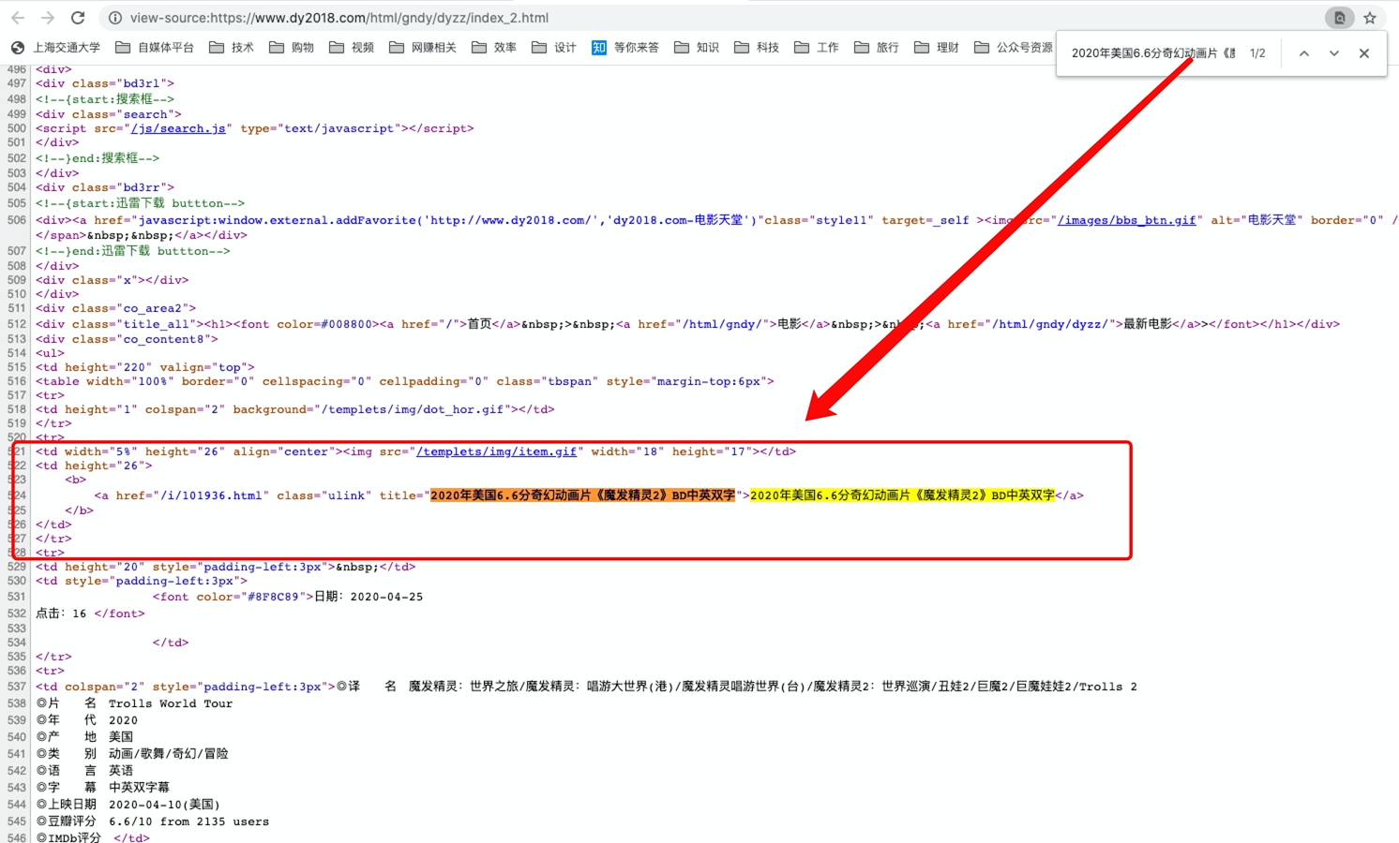Screen dimensions: 1399x843
Task: Go back to the previous page
Action: coord(18,18)
